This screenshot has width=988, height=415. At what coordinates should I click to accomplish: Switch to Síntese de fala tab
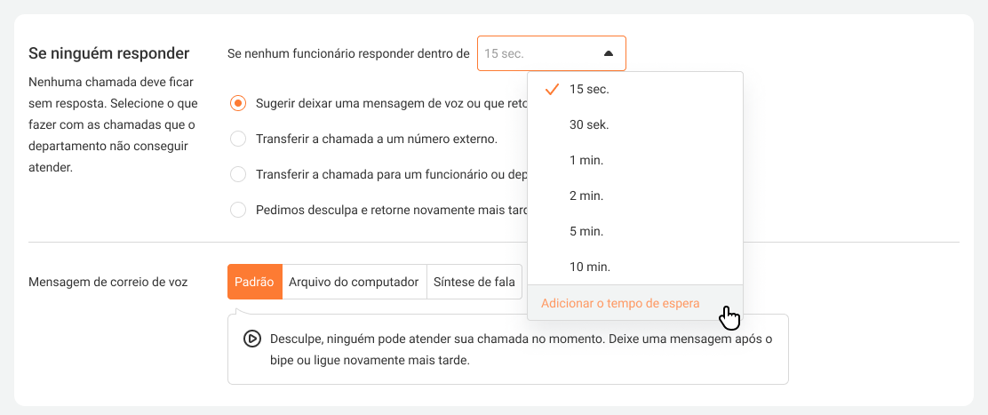(474, 282)
